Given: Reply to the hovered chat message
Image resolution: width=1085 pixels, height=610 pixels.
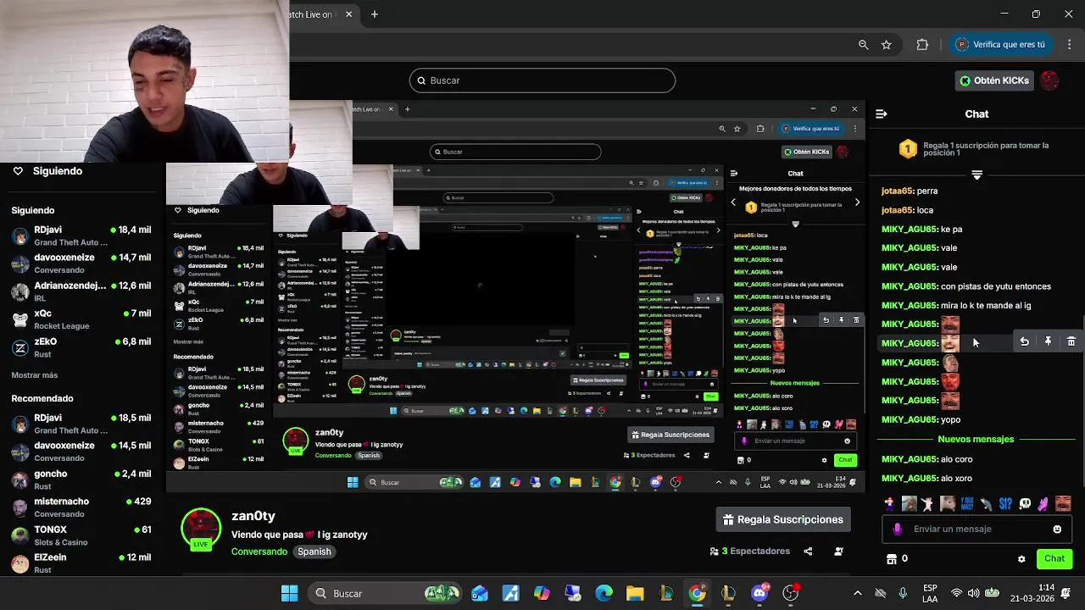Looking at the screenshot, I should click(1024, 341).
